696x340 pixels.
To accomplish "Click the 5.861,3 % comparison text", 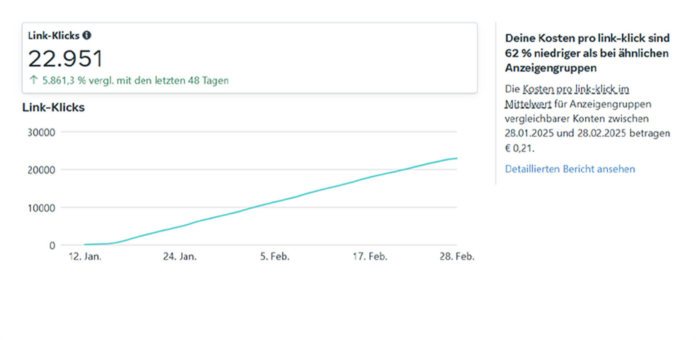I will pyautogui.click(x=135, y=80).
